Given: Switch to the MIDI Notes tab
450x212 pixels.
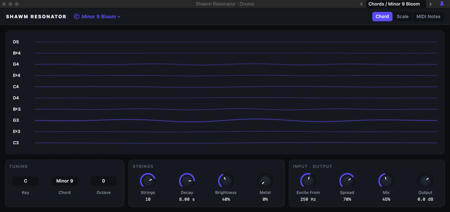Looking at the screenshot, I should click(x=428, y=16).
